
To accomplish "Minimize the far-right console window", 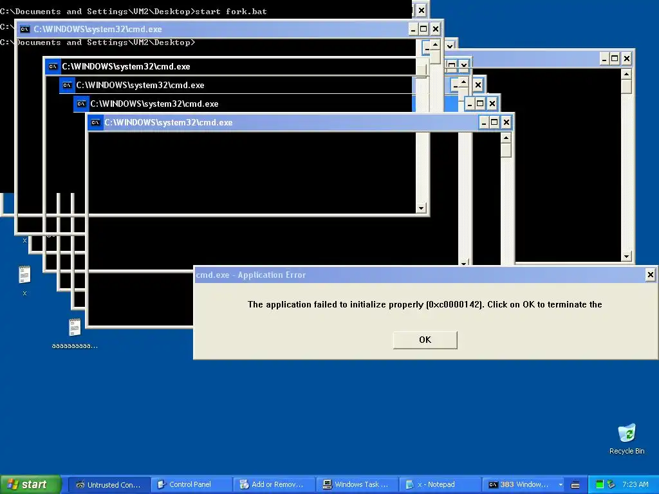I will pos(604,59).
